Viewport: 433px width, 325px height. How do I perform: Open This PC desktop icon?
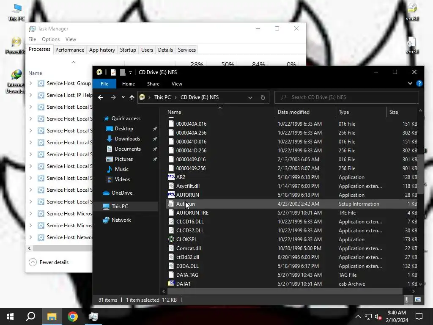tap(16, 12)
